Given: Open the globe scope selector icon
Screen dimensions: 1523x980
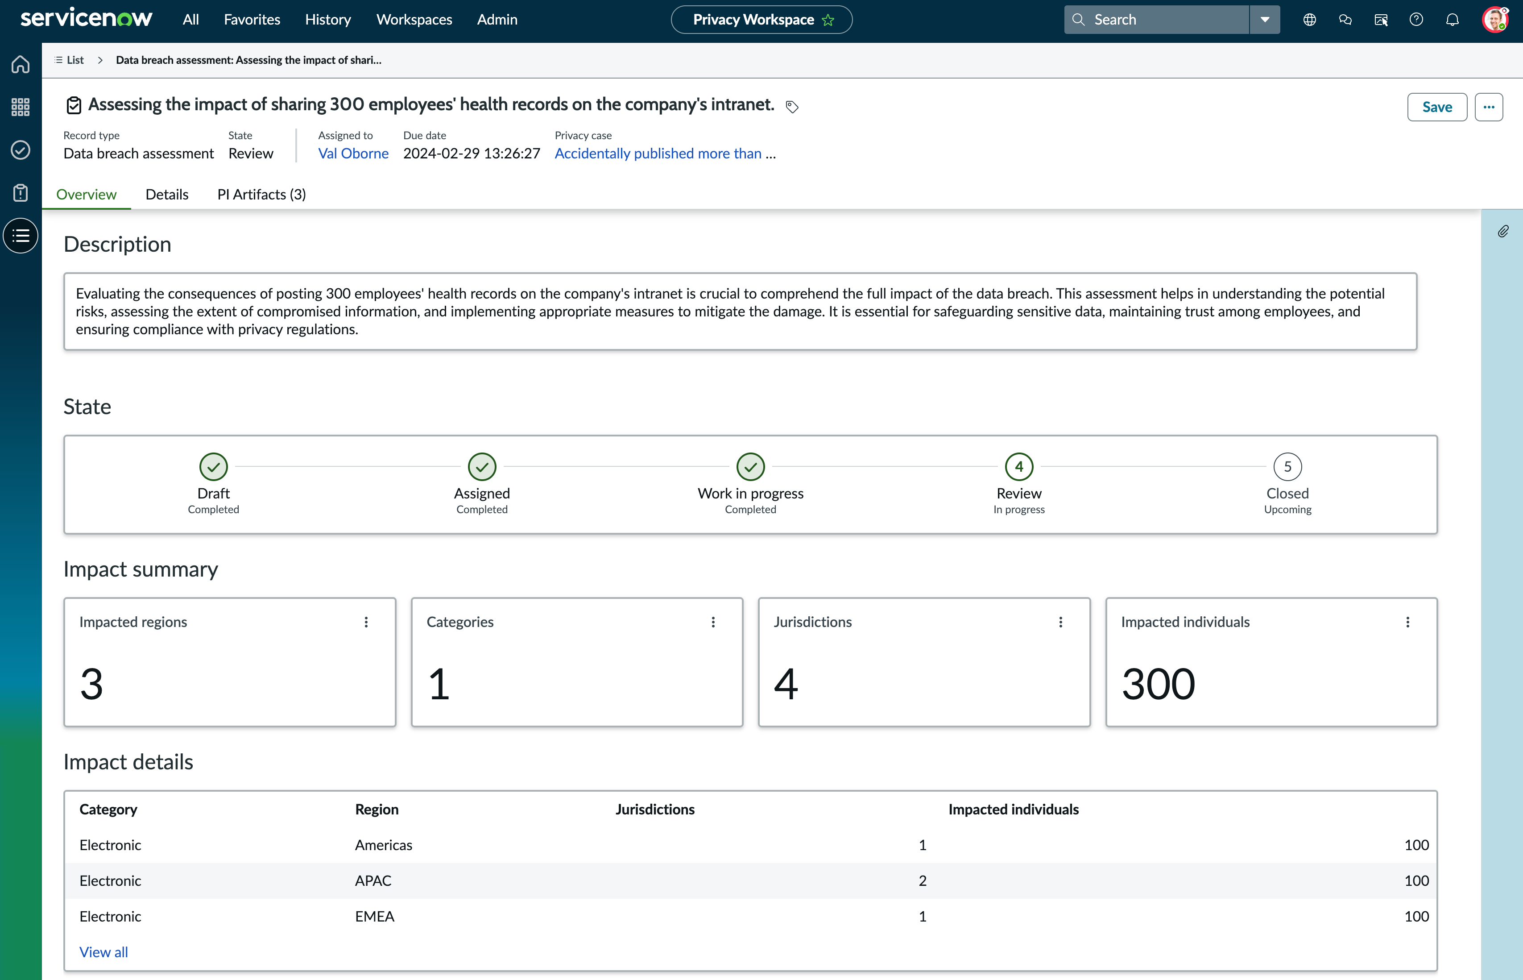Looking at the screenshot, I should pos(1309,20).
